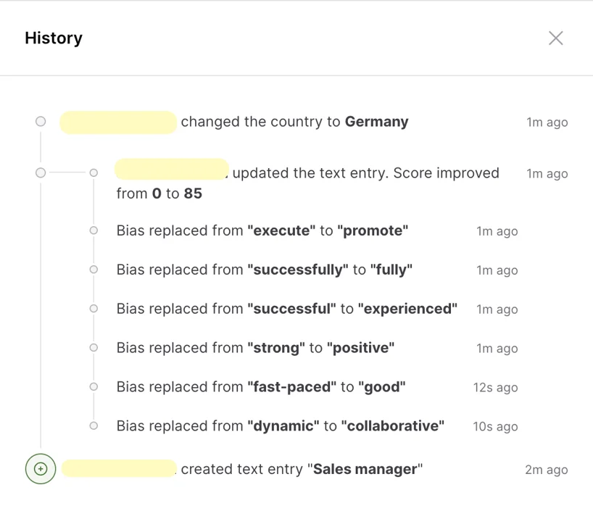The image size is (593, 511).
Task: Click the inner dot of updated text entry
Action: [94, 173]
